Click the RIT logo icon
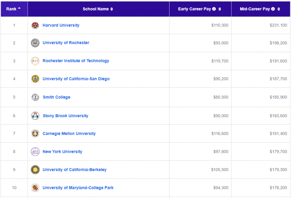Image resolution: width=291 pixels, height=198 pixels. click(35, 61)
